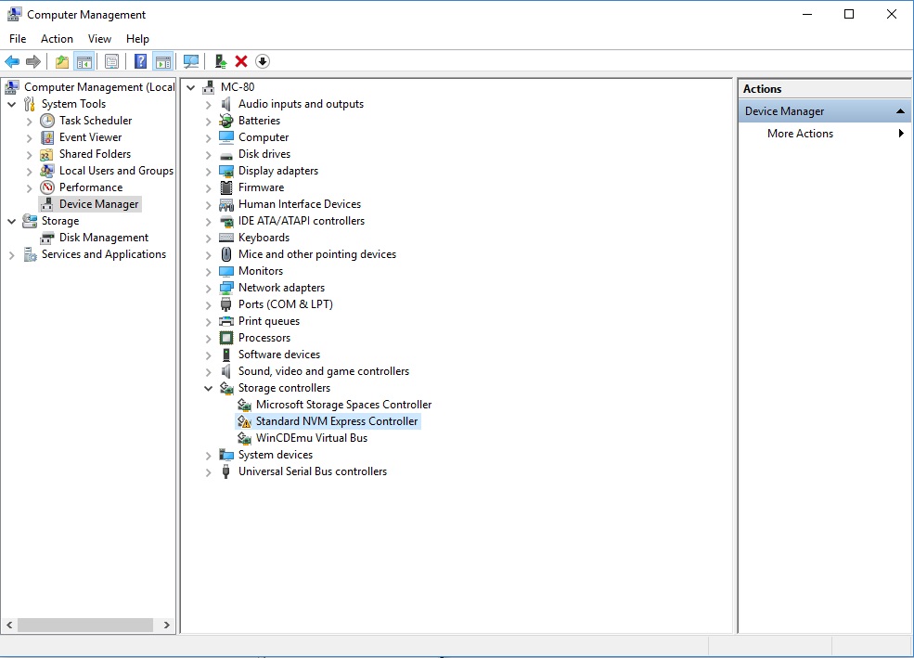Click the Disk drives icon

click(226, 155)
